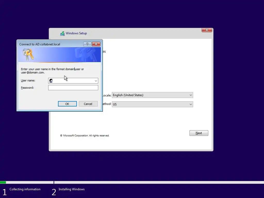The height and width of the screenshot is (198, 264).
Task: Click the 'Windows Setup' title text
Action: point(76,33)
